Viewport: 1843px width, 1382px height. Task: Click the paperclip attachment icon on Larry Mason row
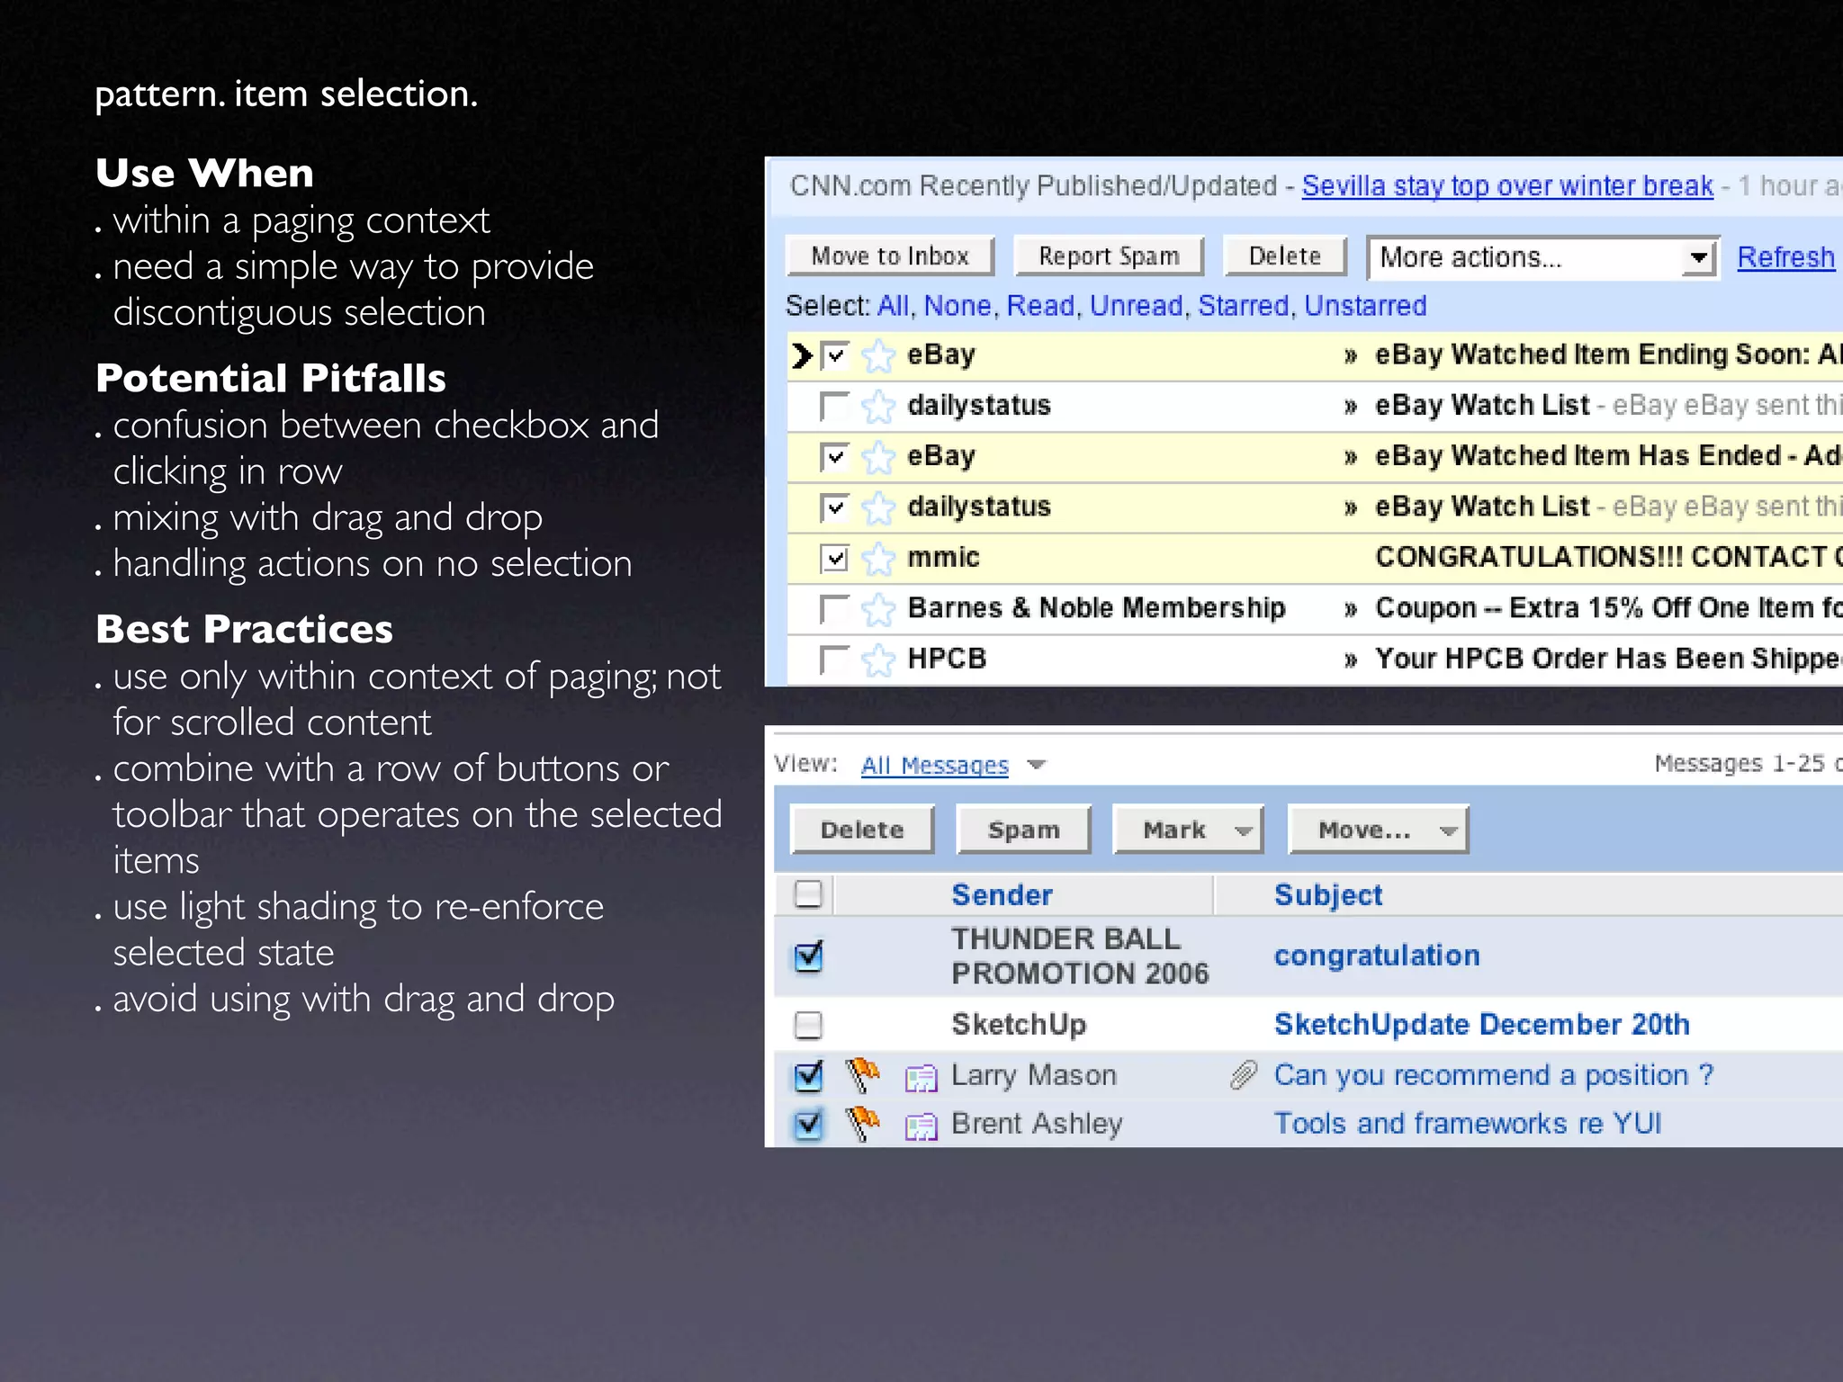[x=1243, y=1074]
